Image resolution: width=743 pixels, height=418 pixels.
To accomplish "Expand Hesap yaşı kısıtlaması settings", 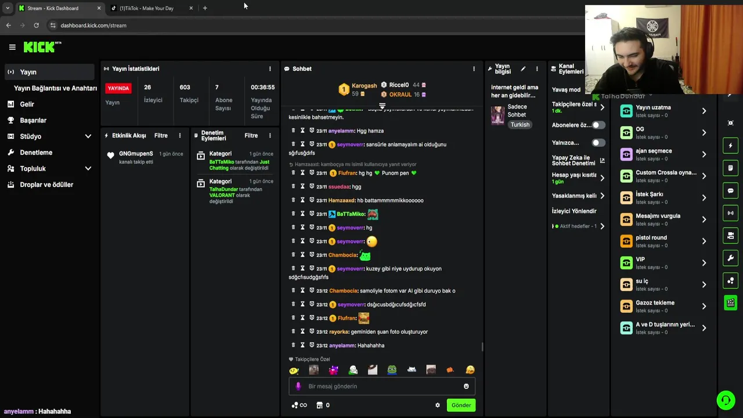I will [602, 178].
